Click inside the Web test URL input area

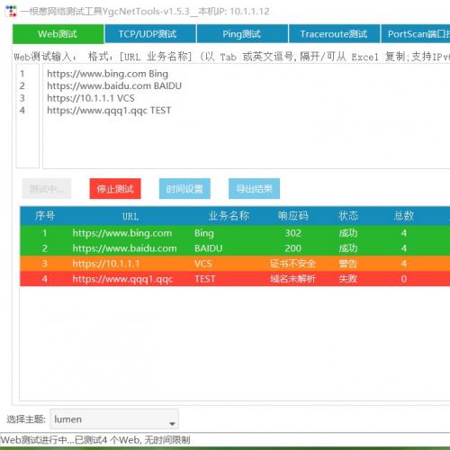[x=246, y=116]
